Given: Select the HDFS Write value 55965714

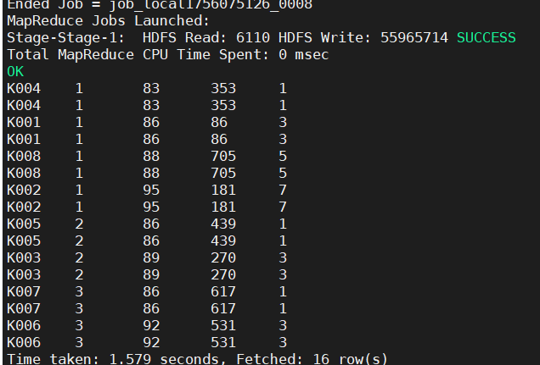Looking at the screenshot, I should pyautogui.click(x=414, y=38).
